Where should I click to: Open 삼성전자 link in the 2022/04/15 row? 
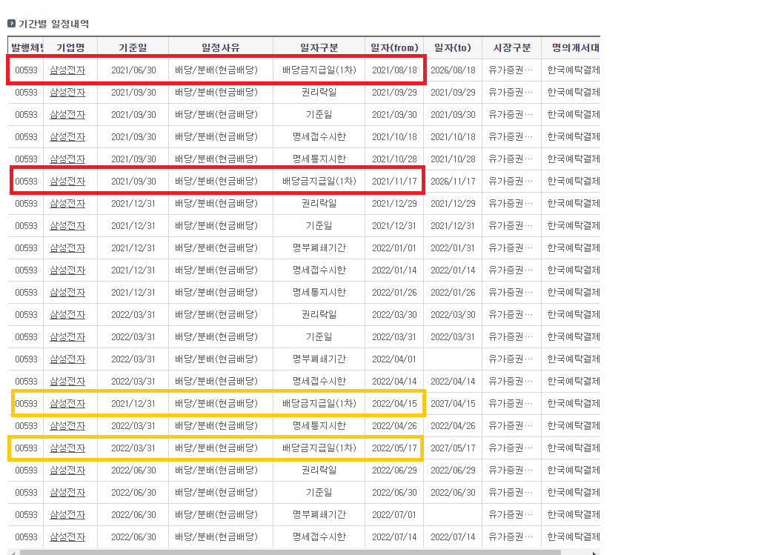[x=67, y=403]
